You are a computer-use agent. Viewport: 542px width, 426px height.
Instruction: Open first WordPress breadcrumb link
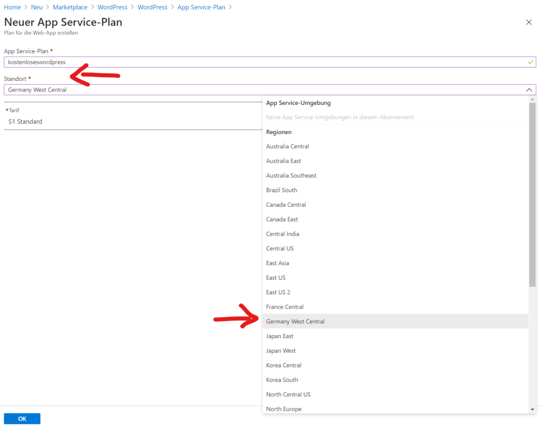pos(112,7)
